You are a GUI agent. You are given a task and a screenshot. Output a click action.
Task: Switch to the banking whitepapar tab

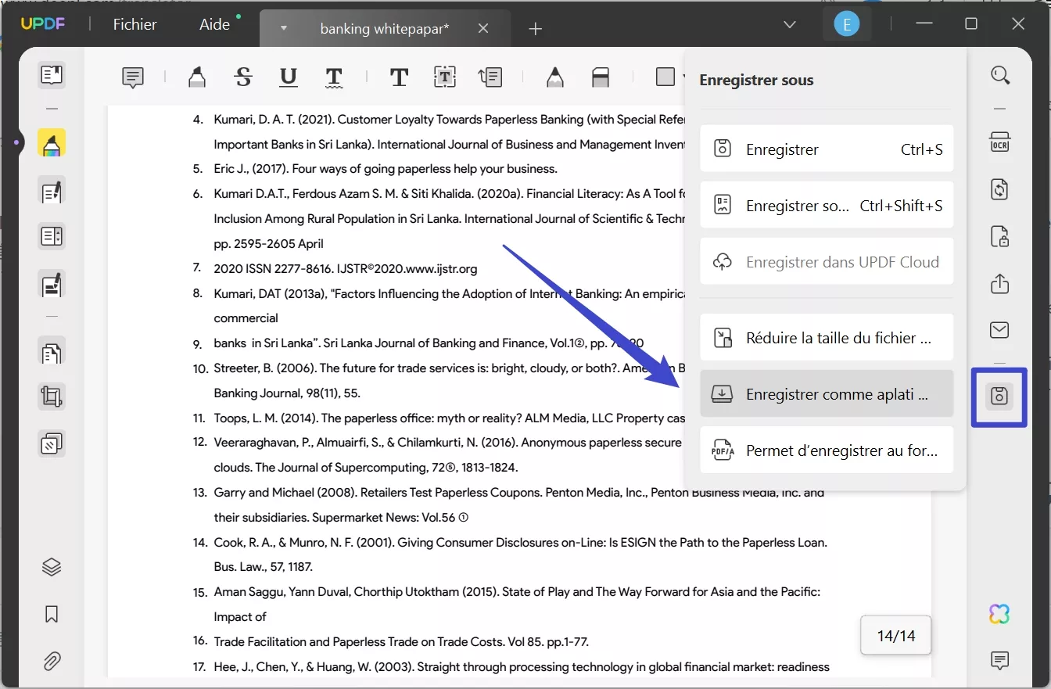[384, 29]
